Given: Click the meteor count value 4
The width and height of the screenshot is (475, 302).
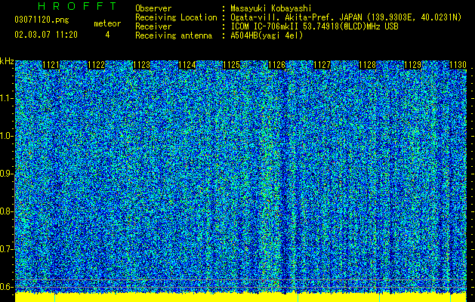Looking at the screenshot, I should click(107, 35).
